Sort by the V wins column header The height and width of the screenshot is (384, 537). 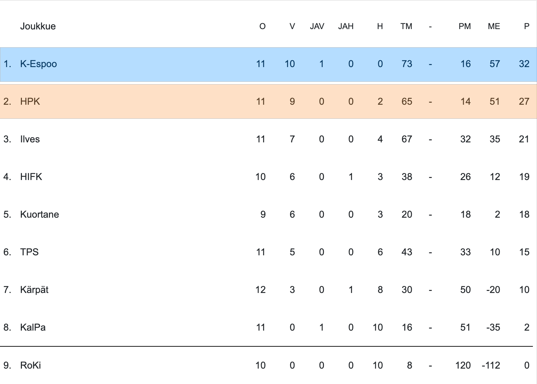pos(292,26)
